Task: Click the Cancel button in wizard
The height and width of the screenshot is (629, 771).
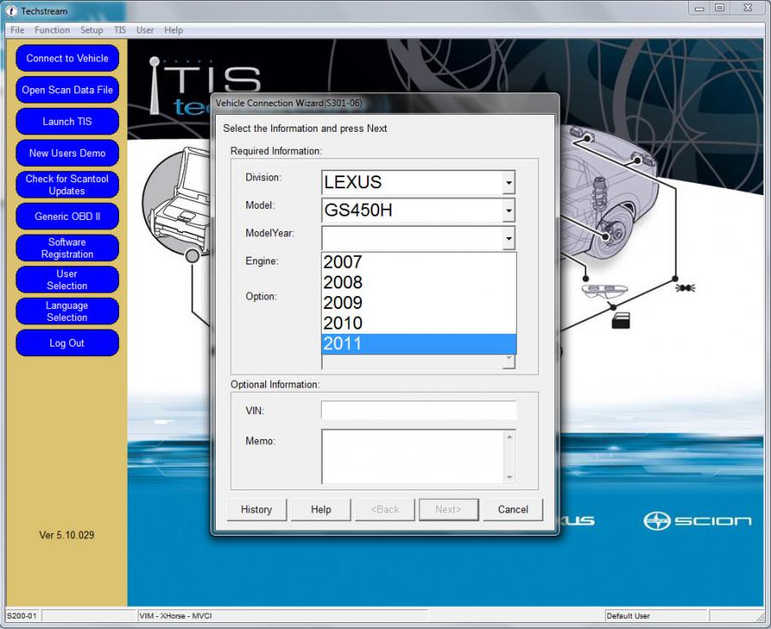Action: click(513, 509)
